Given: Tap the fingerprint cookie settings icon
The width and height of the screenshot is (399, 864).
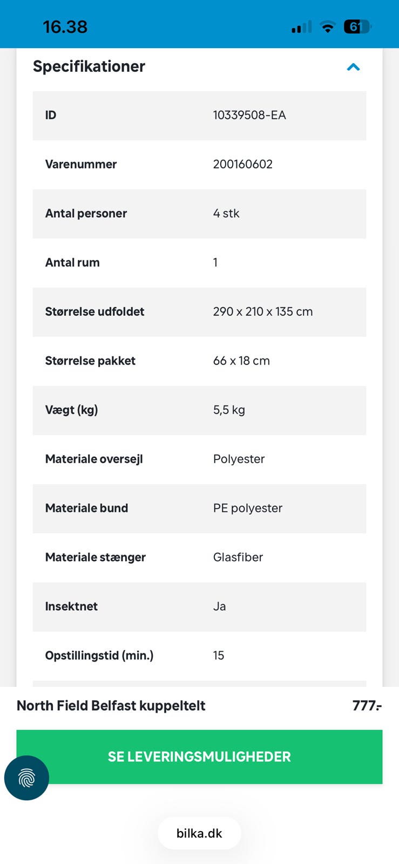Looking at the screenshot, I should [x=26, y=778].
